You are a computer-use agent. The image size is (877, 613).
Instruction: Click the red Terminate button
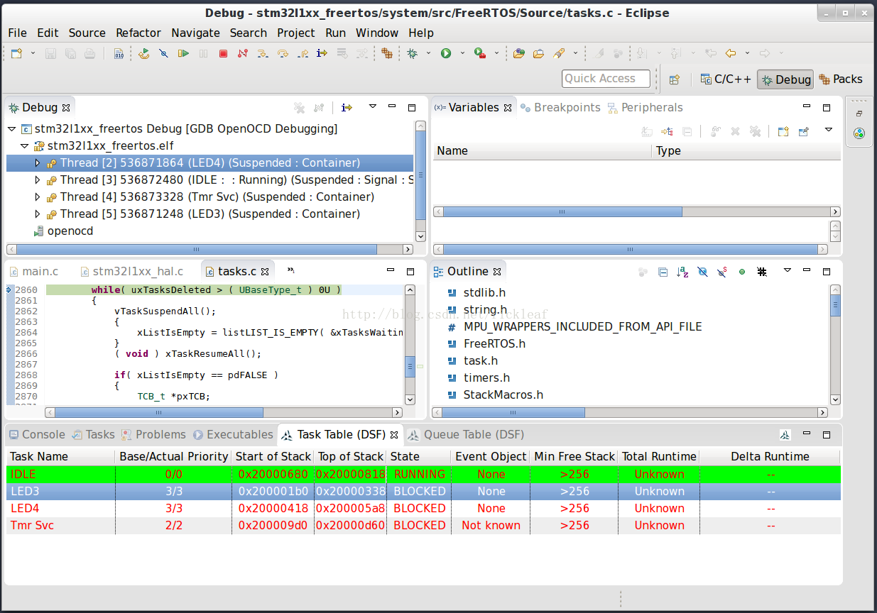click(x=223, y=53)
